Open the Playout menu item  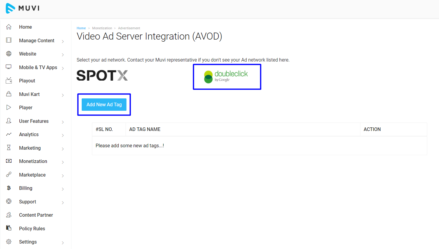coord(27,81)
